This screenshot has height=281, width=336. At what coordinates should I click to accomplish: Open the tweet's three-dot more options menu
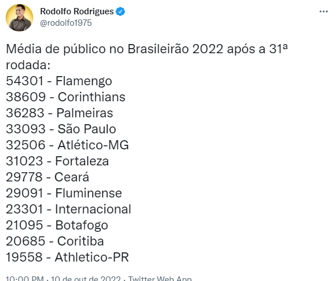323,11
